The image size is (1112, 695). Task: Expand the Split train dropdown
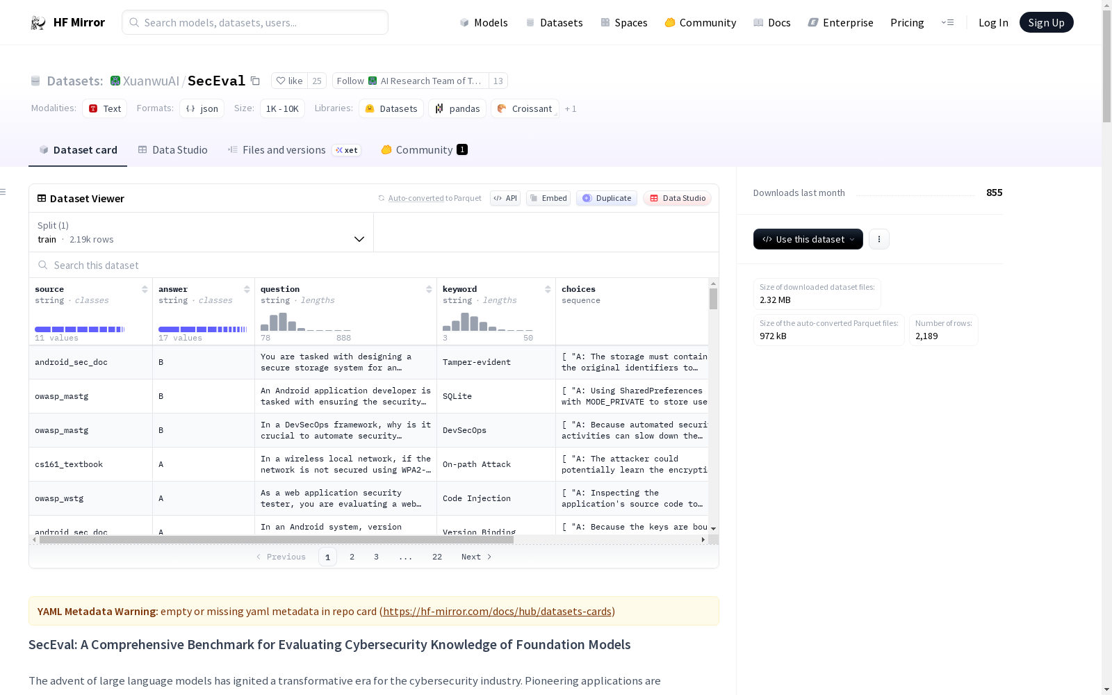click(202, 232)
